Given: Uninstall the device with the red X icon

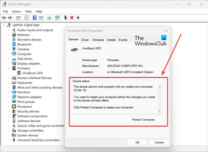Looking at the screenshot, I should [72, 17].
